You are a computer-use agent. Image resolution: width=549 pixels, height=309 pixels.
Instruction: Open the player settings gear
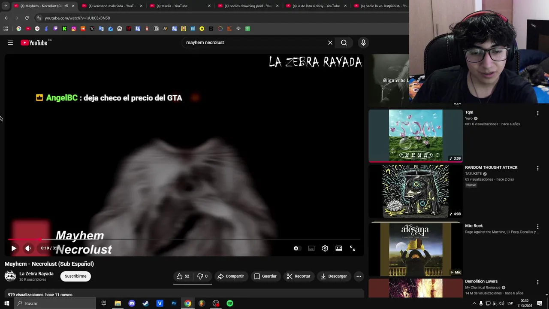[325, 248]
